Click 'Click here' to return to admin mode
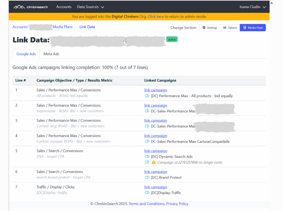 156,17
